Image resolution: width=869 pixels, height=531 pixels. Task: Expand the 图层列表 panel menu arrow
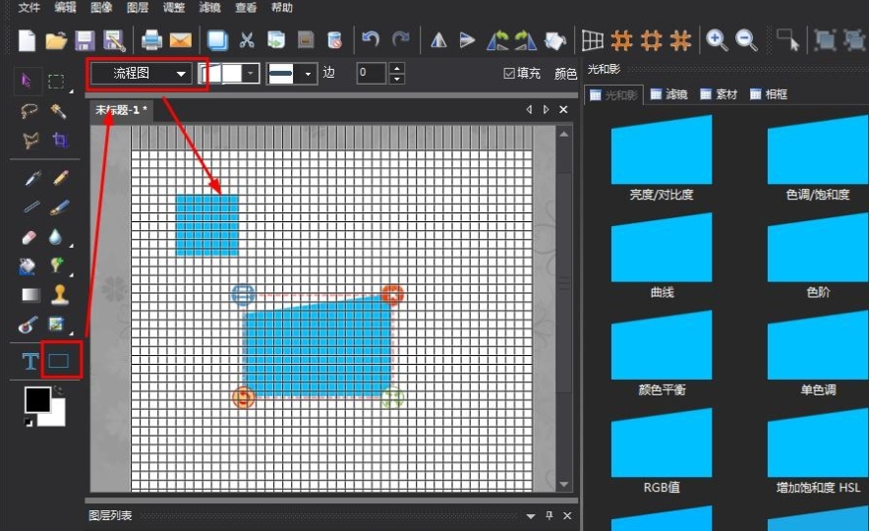tap(531, 516)
